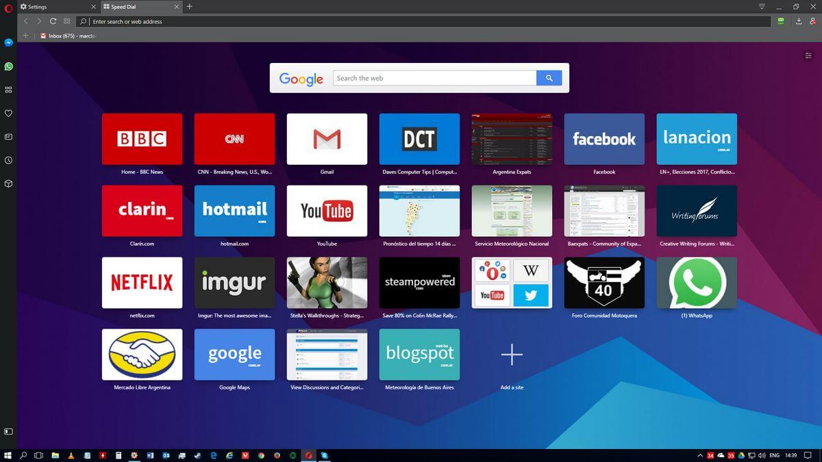The width and height of the screenshot is (822, 462).
Task: Reload the current page
Action: (53, 21)
